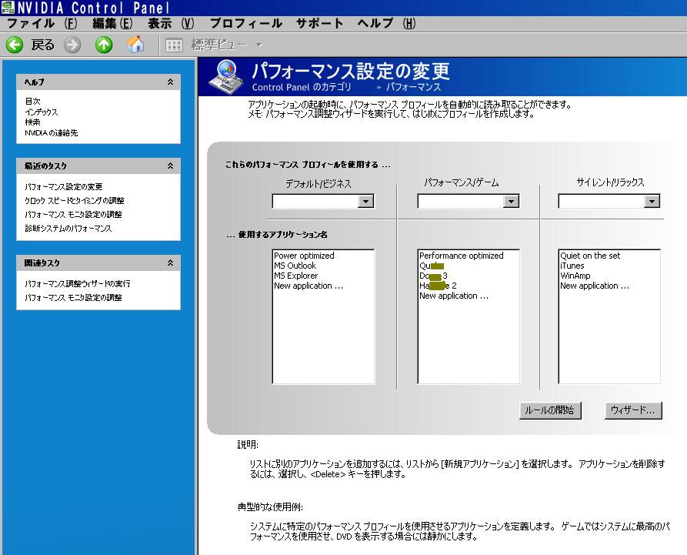Select MS Explorer in the list

[x=295, y=276]
